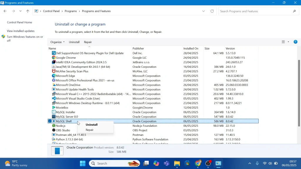This screenshot has width=301, height=169.
Task: Click the Google Chrome program icon in list
Action: click(x=53, y=58)
